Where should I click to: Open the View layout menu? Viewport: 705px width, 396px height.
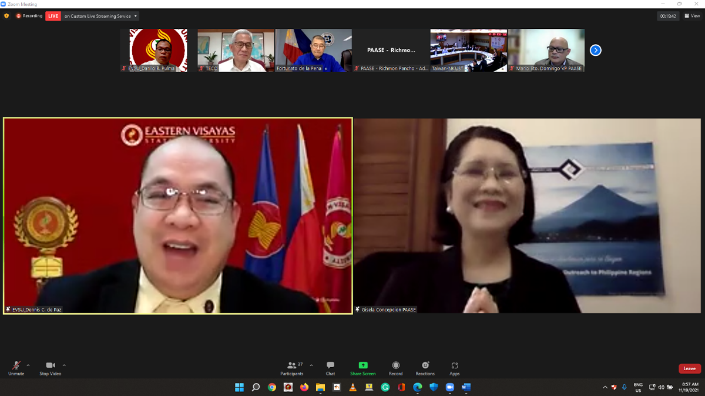[691, 16]
